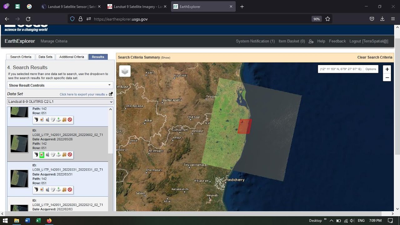Open the Help link
The width and height of the screenshot is (400, 225).
pyautogui.click(x=321, y=41)
